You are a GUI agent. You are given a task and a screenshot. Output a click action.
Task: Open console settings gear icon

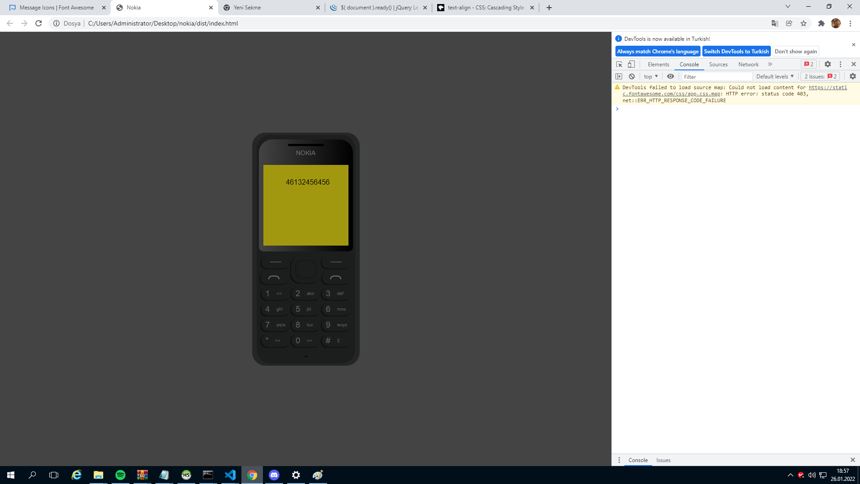[853, 77]
